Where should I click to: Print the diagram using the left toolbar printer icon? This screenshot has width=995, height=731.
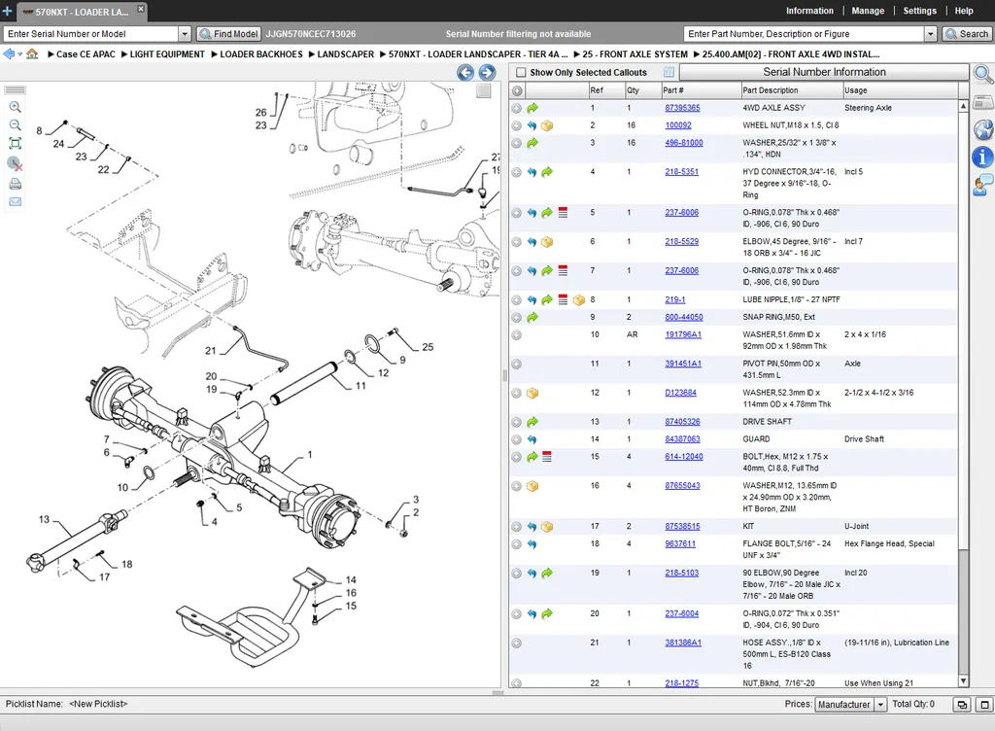[x=16, y=184]
